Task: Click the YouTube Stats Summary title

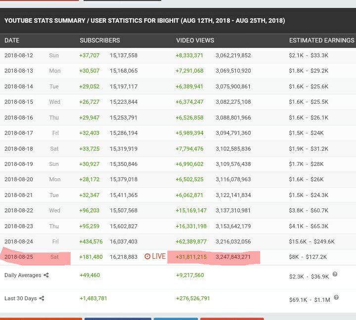Action: (144, 21)
